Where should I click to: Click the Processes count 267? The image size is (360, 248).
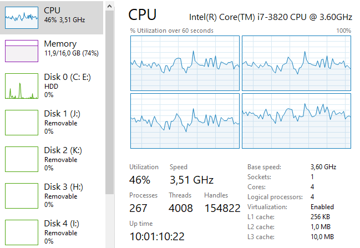(139, 208)
